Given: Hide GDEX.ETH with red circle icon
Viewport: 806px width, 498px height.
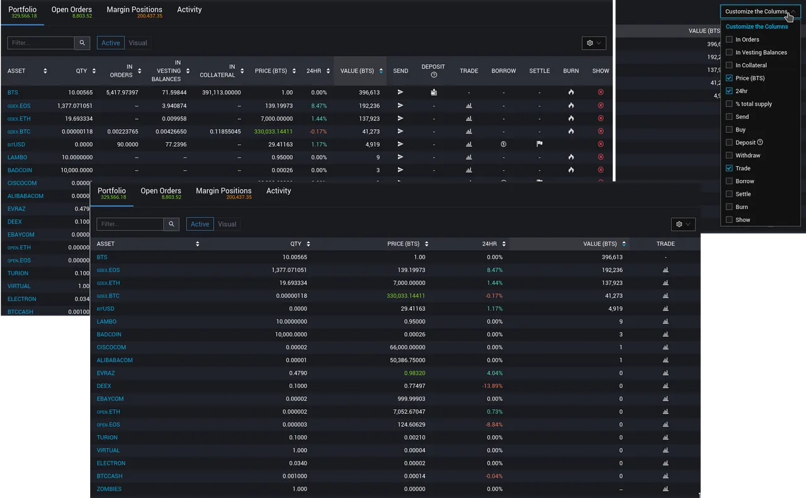Looking at the screenshot, I should 601,118.
